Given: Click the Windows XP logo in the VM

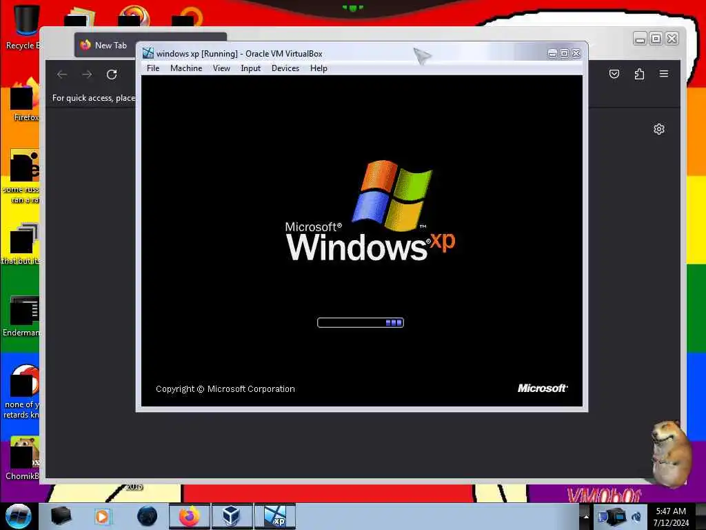Looking at the screenshot, I should click(370, 210).
